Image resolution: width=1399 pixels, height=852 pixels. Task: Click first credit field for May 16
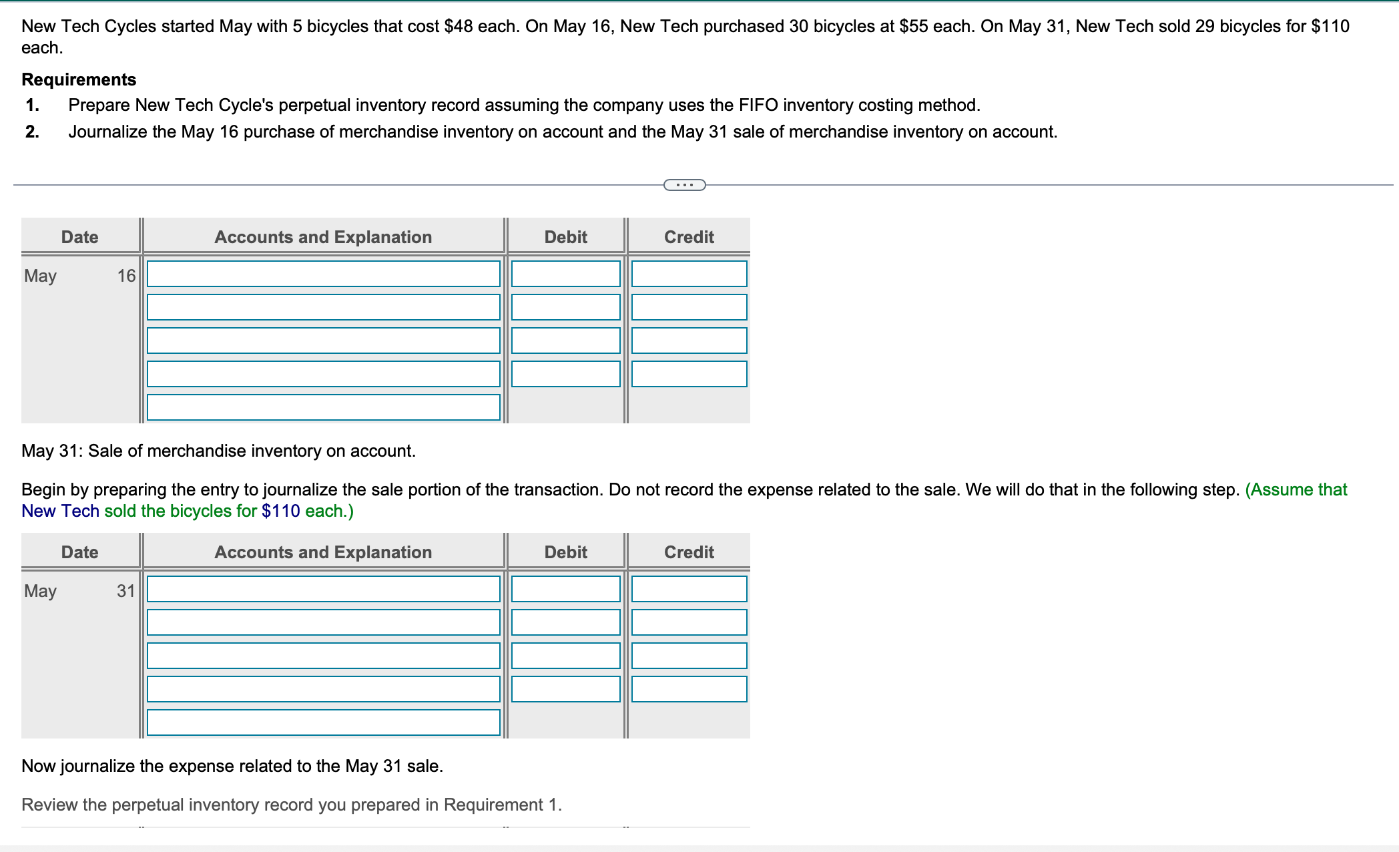click(689, 274)
